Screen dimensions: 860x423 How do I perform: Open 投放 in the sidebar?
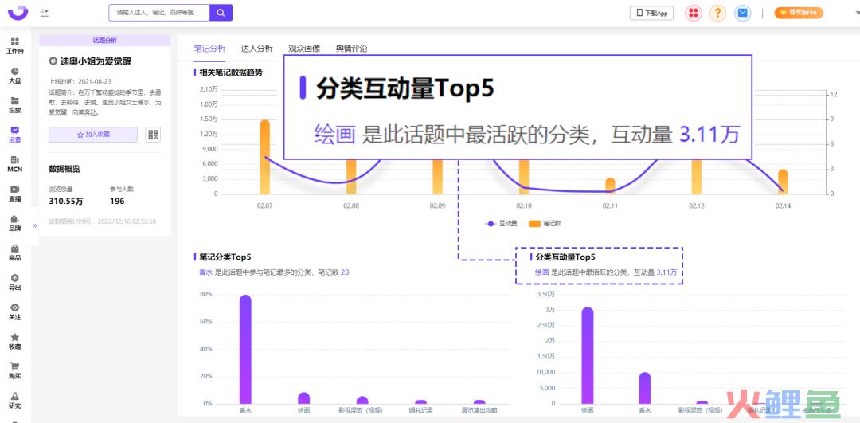(x=15, y=105)
